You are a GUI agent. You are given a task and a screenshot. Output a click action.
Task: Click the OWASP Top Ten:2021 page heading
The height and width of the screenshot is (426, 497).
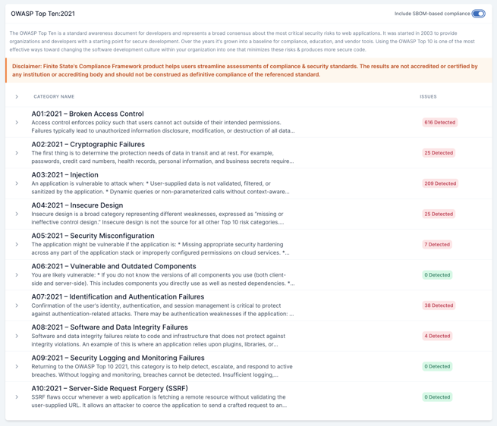(x=42, y=14)
